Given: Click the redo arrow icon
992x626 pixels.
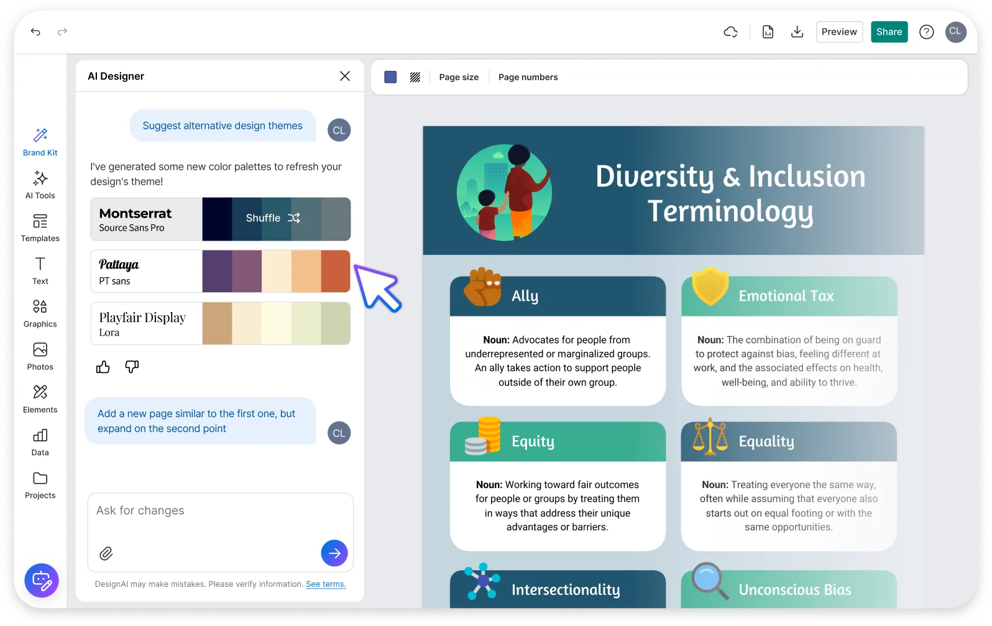Looking at the screenshot, I should coord(62,32).
